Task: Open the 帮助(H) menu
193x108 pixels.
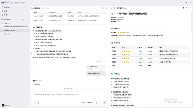Action: coord(23,3)
